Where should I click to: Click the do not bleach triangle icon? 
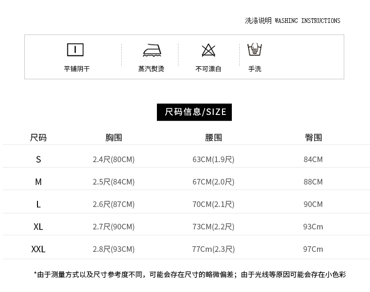[208, 50]
